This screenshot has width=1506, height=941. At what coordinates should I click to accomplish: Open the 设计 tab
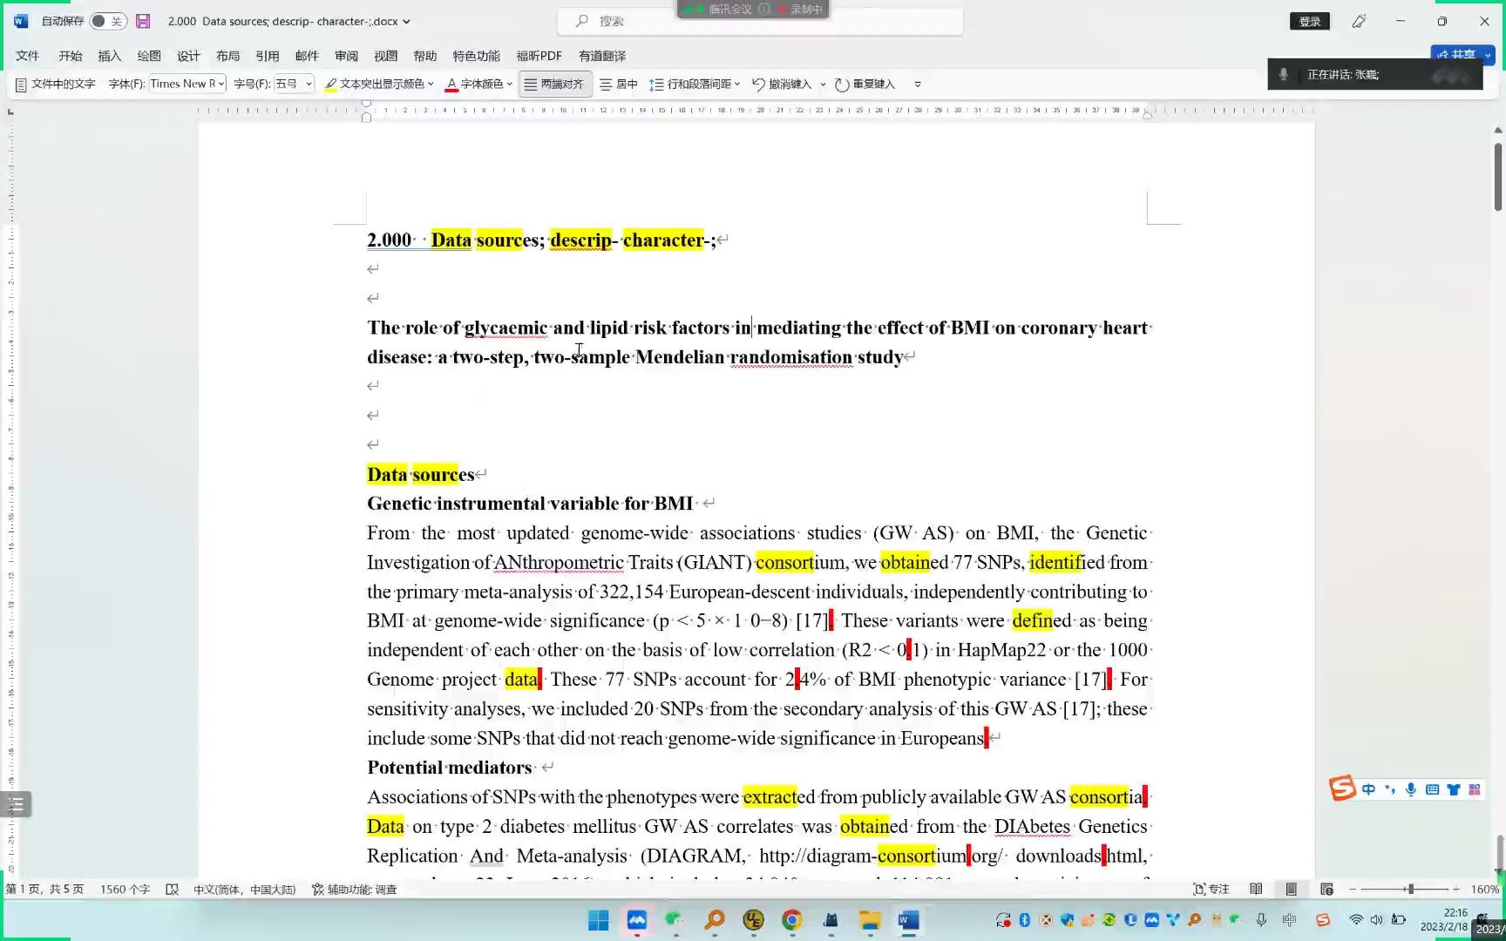(188, 56)
